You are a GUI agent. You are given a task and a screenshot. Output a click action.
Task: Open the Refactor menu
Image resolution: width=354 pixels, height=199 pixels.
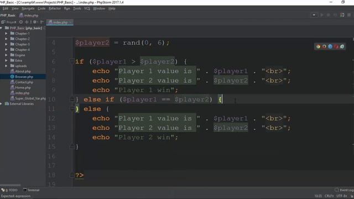tap(55, 8)
